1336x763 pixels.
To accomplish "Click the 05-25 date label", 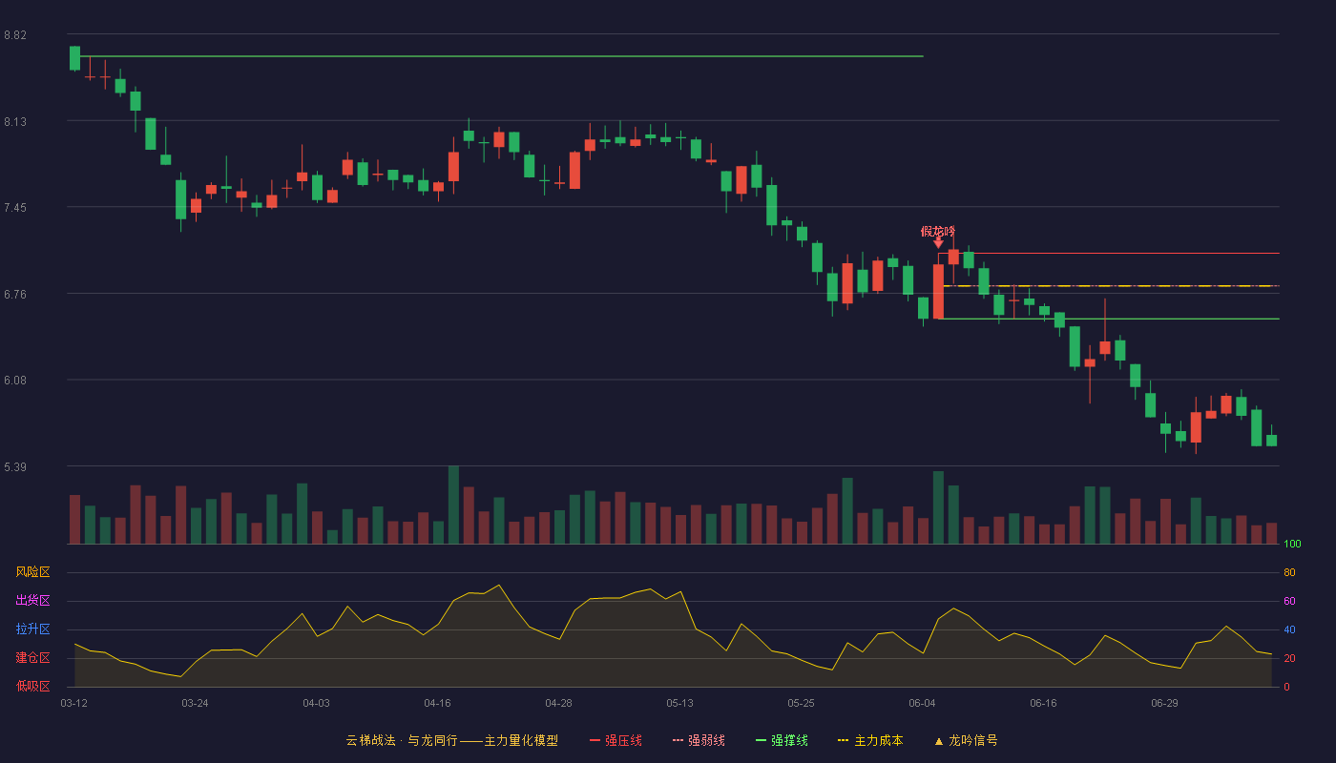I will [801, 703].
